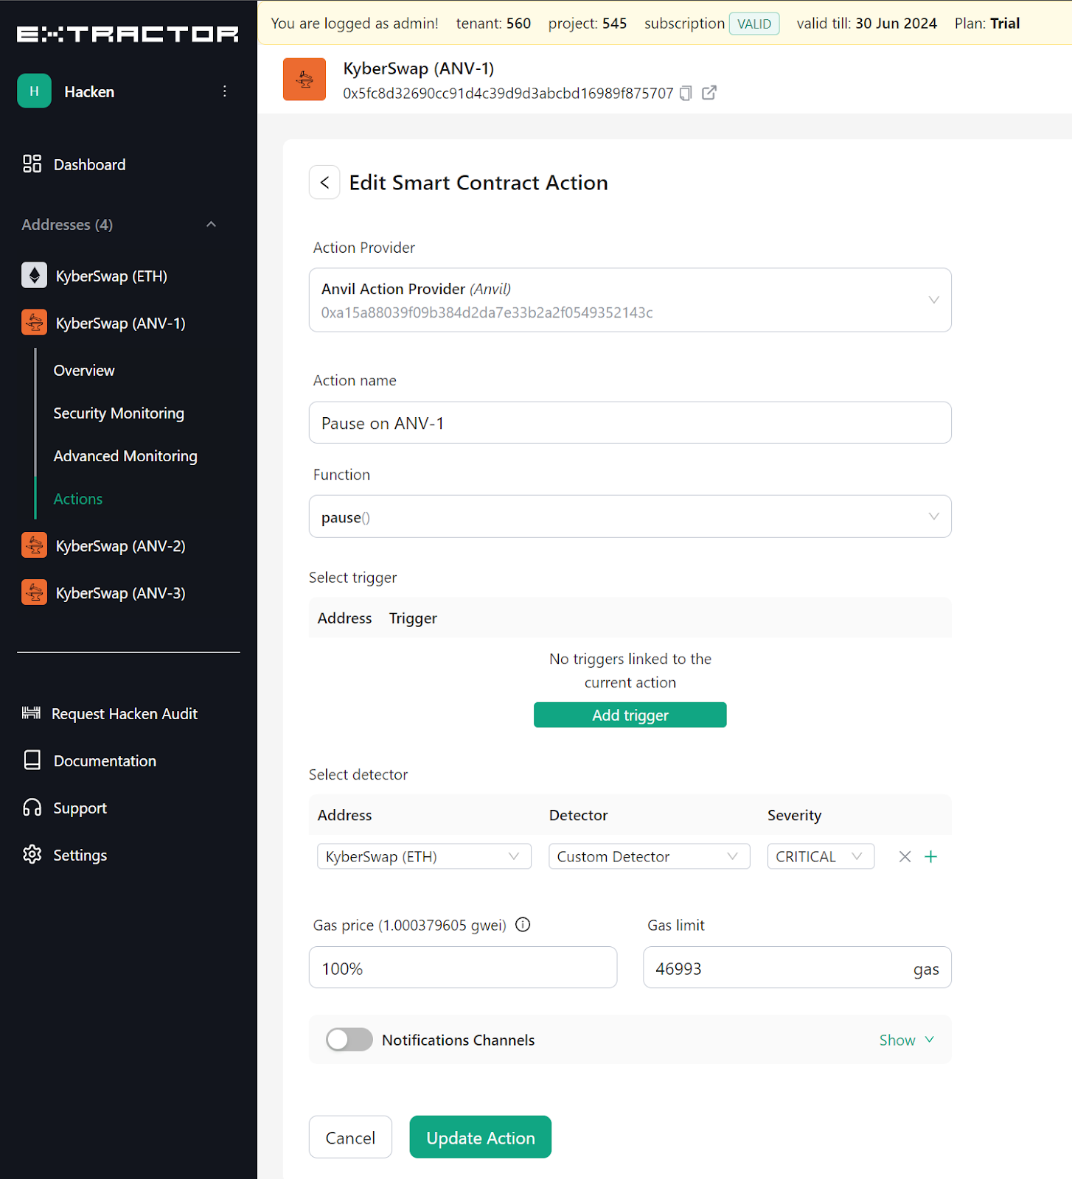Image resolution: width=1072 pixels, height=1179 pixels.
Task: Select KyberSwap (ANV-1) in the sidebar
Action: coord(120,323)
